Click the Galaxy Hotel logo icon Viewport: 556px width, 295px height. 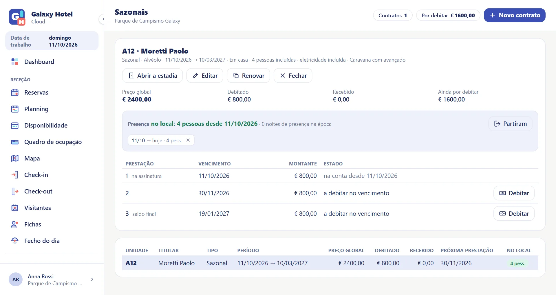(x=17, y=17)
